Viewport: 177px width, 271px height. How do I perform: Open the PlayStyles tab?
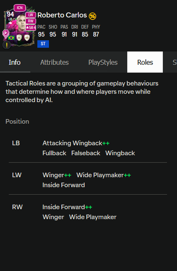click(103, 62)
